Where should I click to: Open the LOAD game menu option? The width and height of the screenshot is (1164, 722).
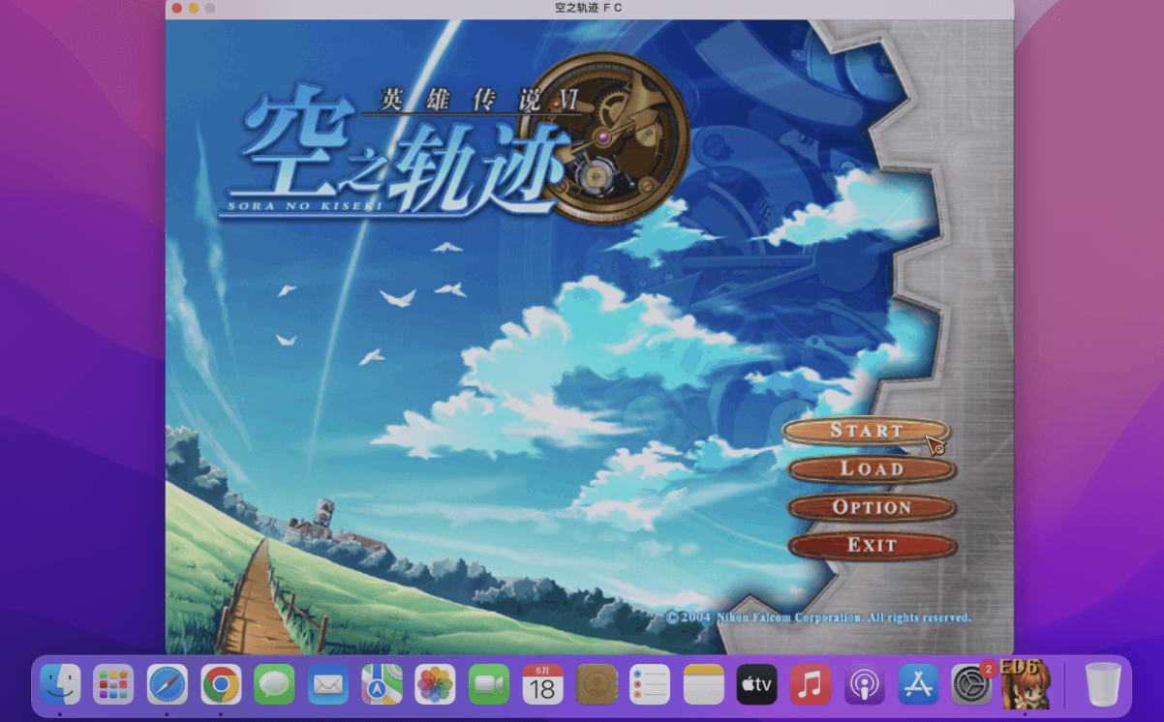click(x=872, y=469)
